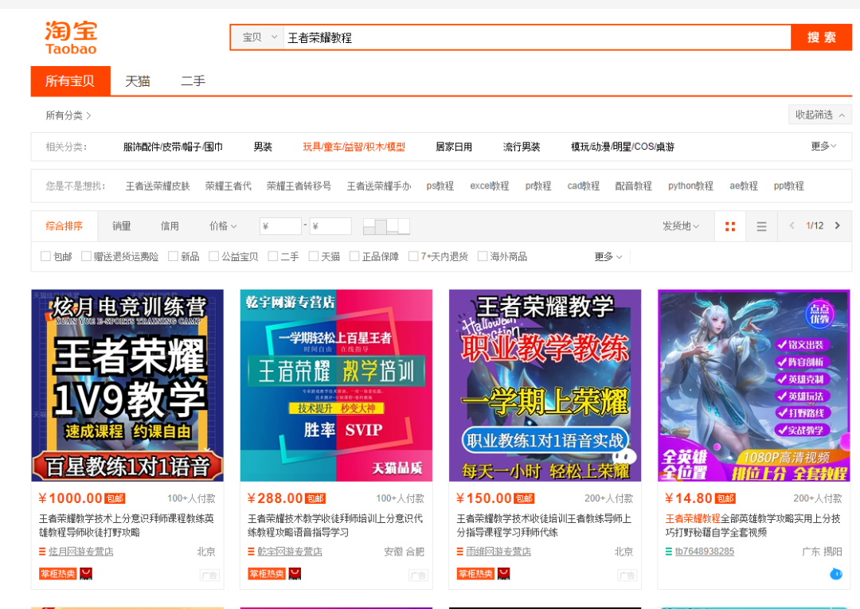This screenshot has width=860, height=609.
Task: Switch to grid view layout
Action: pyautogui.click(x=730, y=226)
